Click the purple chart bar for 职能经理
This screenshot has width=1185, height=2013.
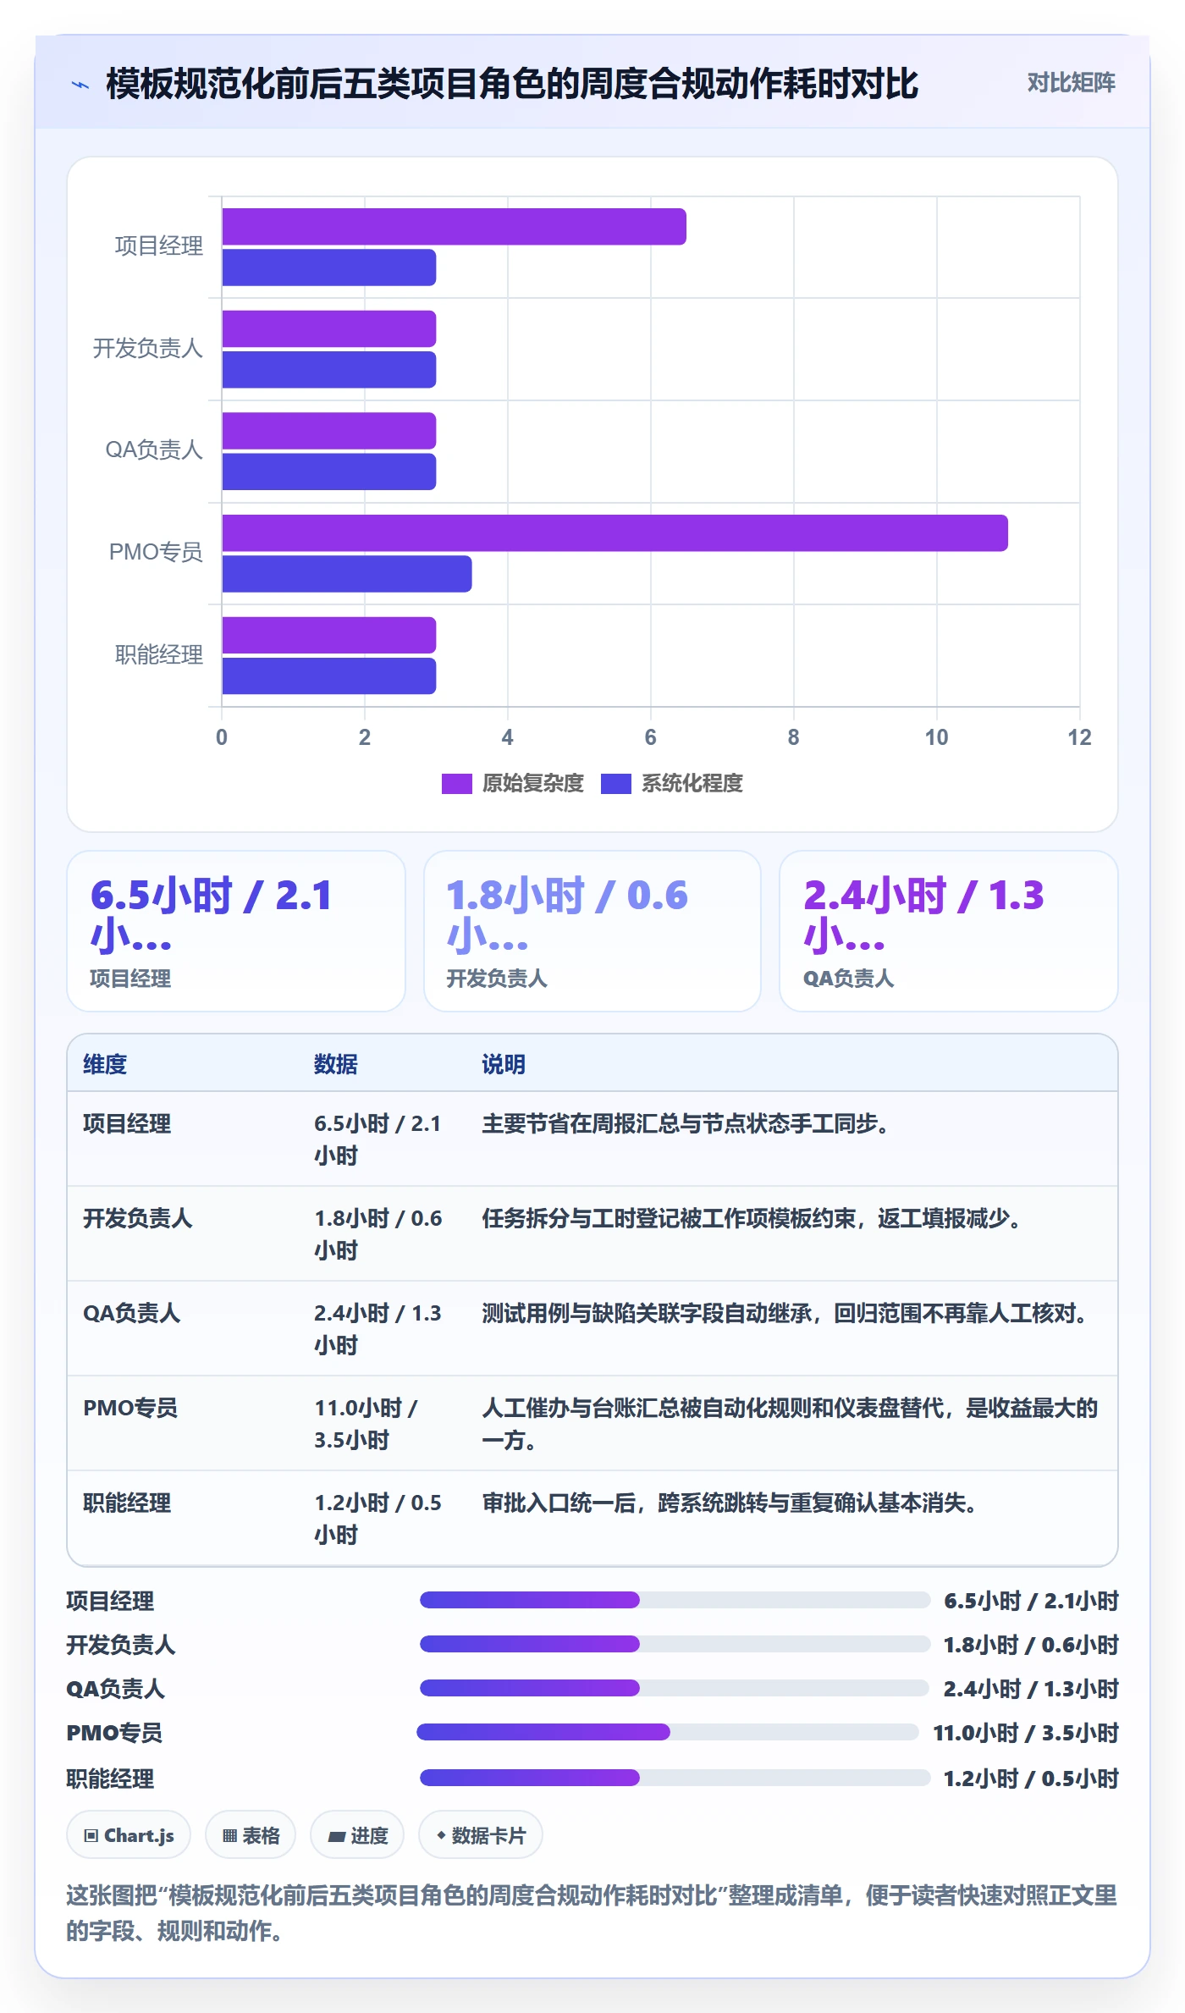pyautogui.click(x=329, y=636)
